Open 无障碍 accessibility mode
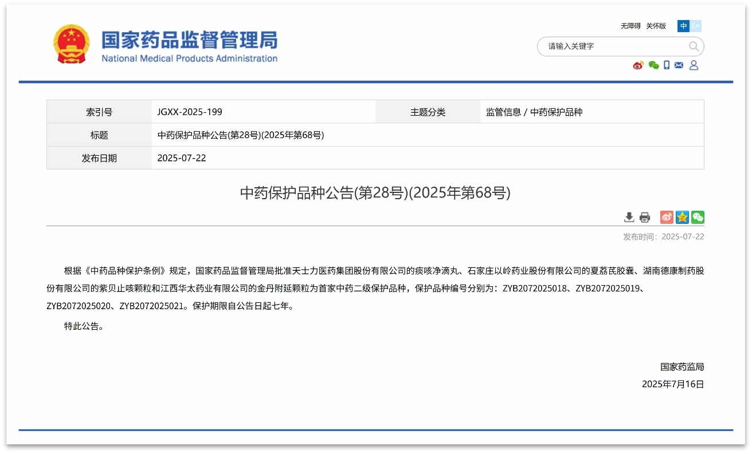 [x=630, y=26]
